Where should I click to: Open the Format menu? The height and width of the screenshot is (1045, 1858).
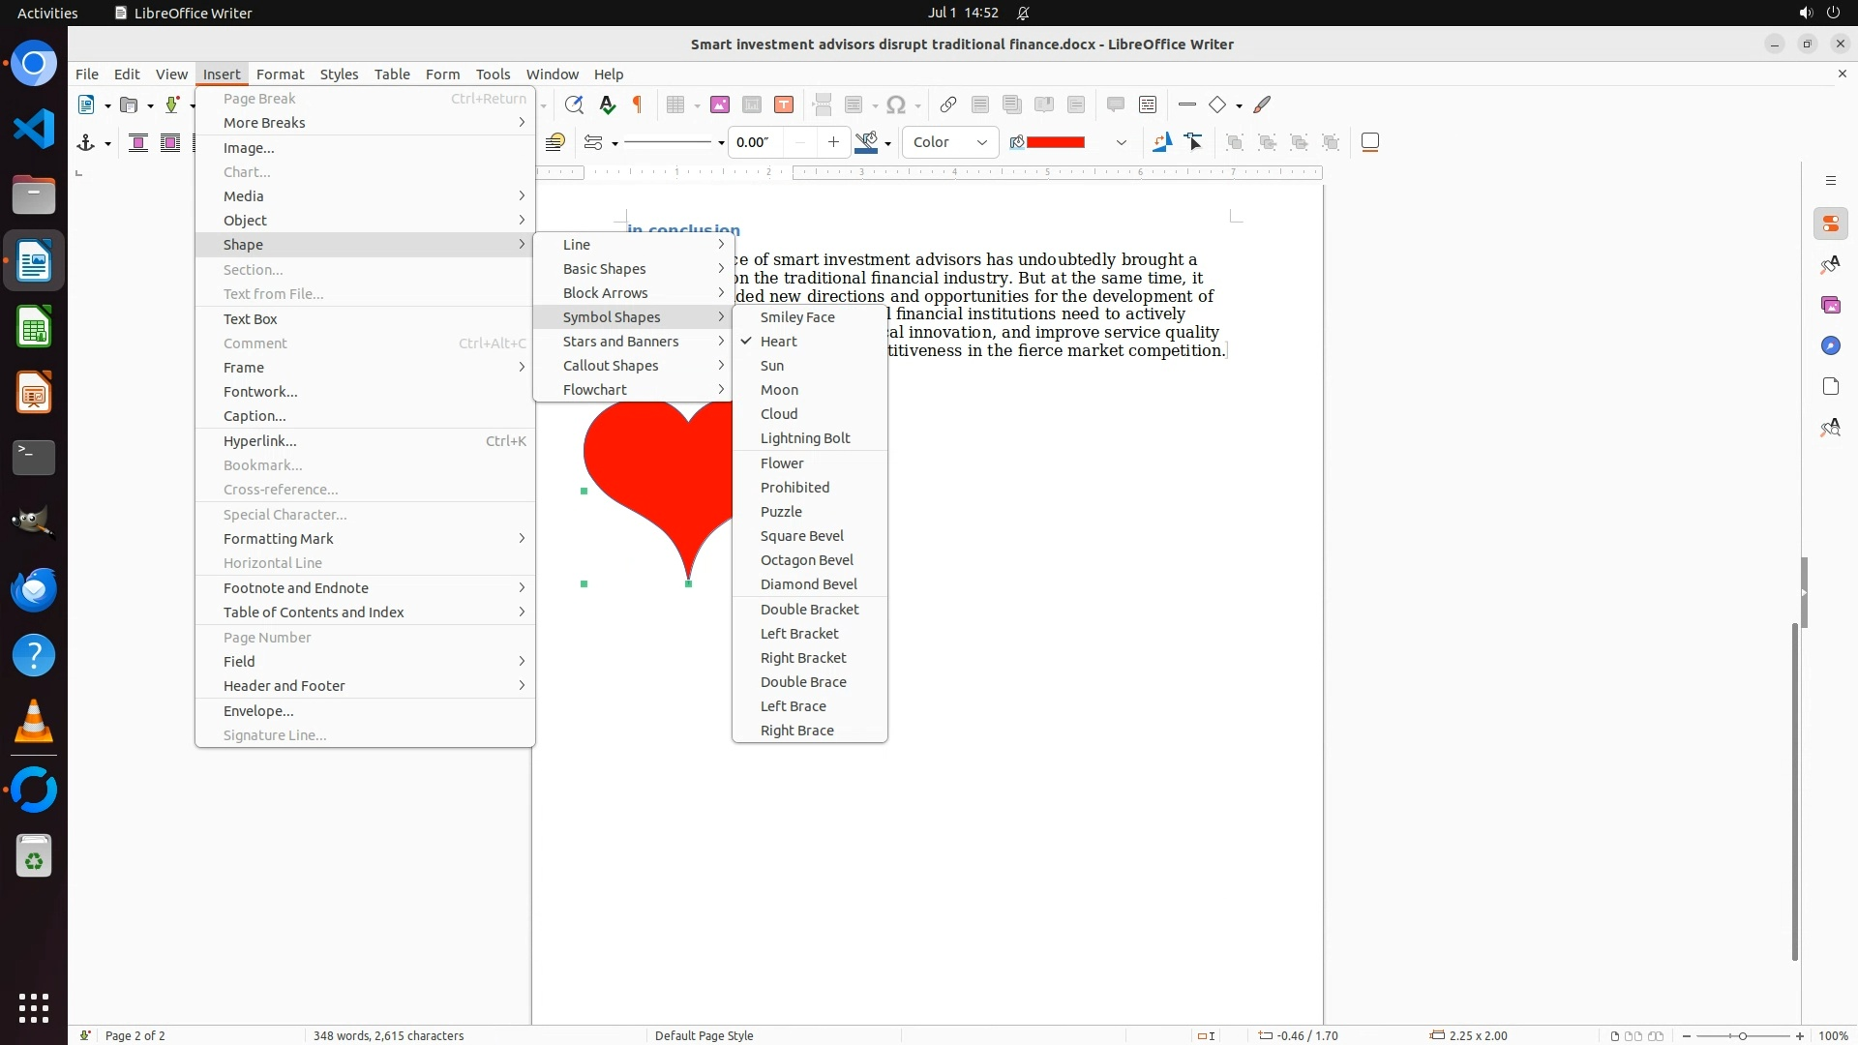280,75
